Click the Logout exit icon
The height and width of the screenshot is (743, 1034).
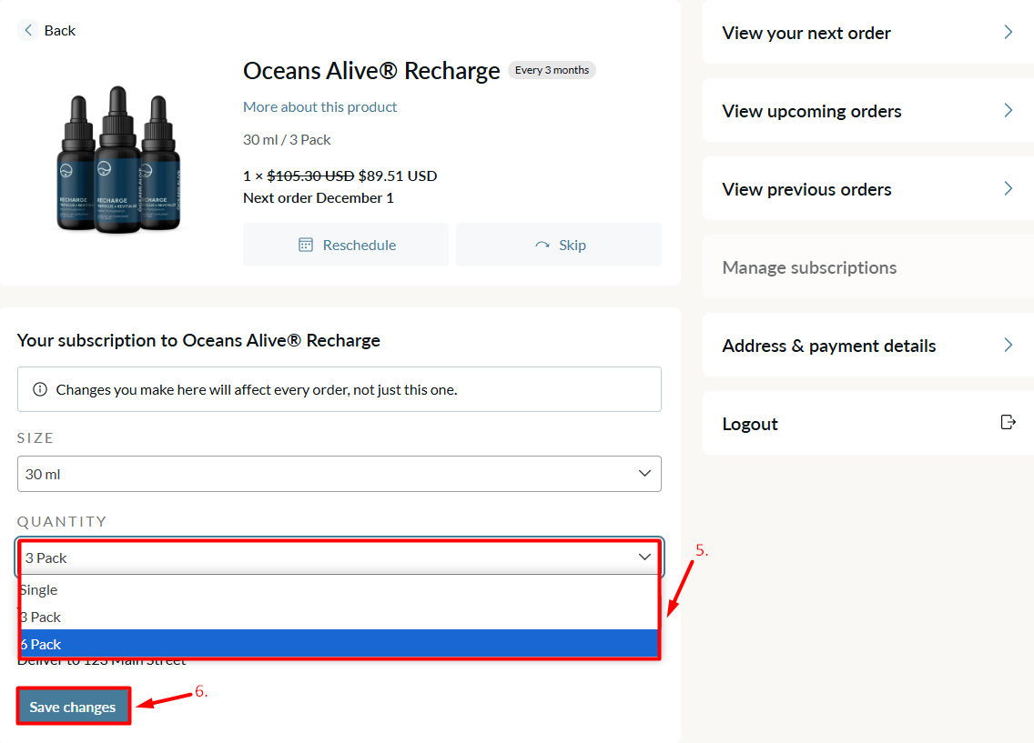coord(1008,422)
